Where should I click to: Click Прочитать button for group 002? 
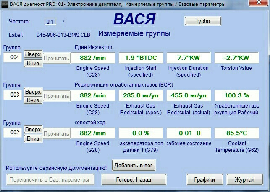57,133
